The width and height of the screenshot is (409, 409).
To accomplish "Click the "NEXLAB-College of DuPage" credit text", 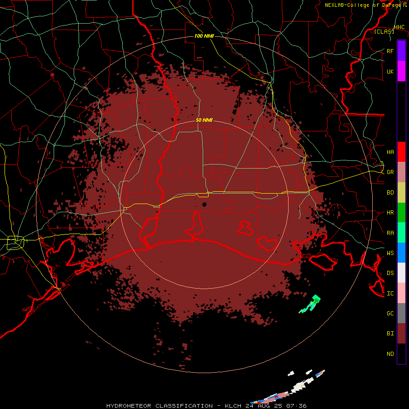I will coord(364,5).
